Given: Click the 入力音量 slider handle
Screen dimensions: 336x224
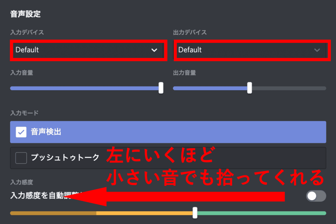Looking at the screenshot, I should click(161, 88).
